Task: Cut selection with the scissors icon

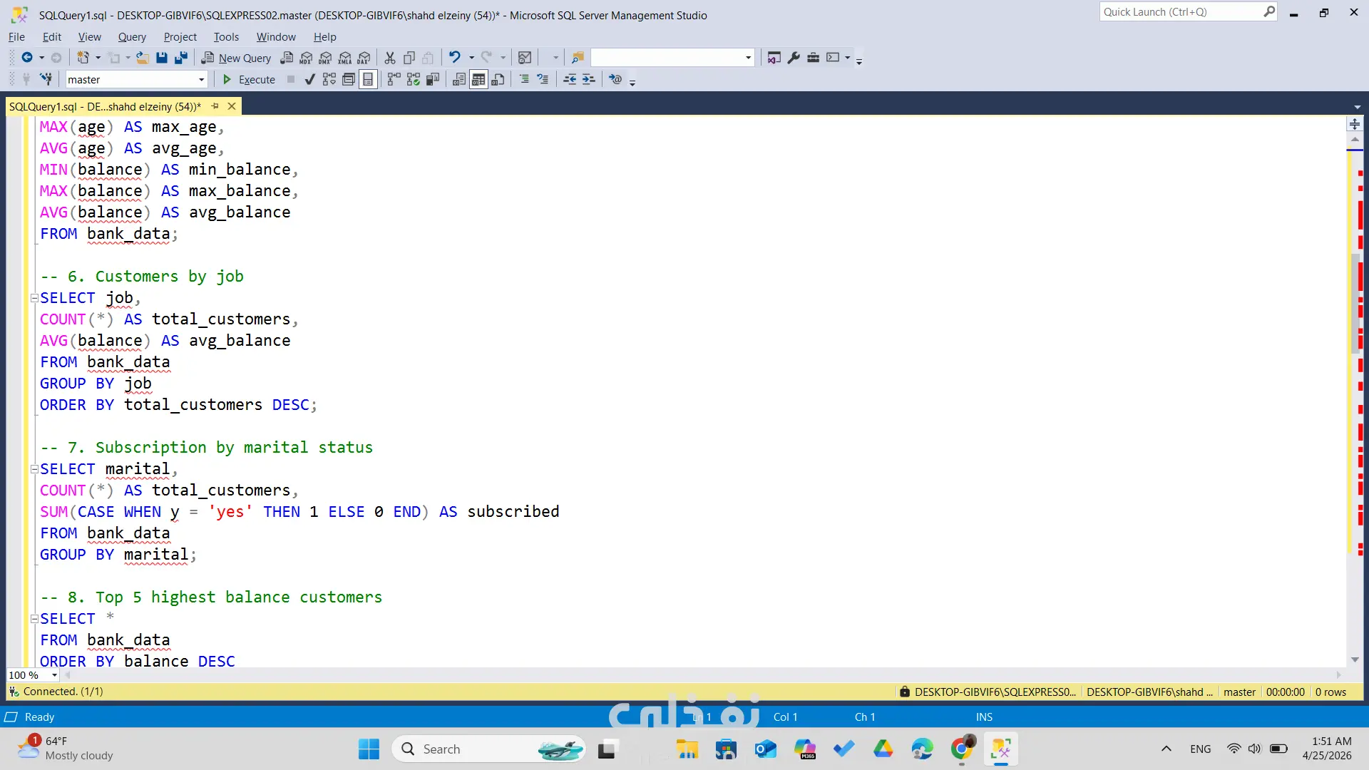Action: [x=390, y=58]
